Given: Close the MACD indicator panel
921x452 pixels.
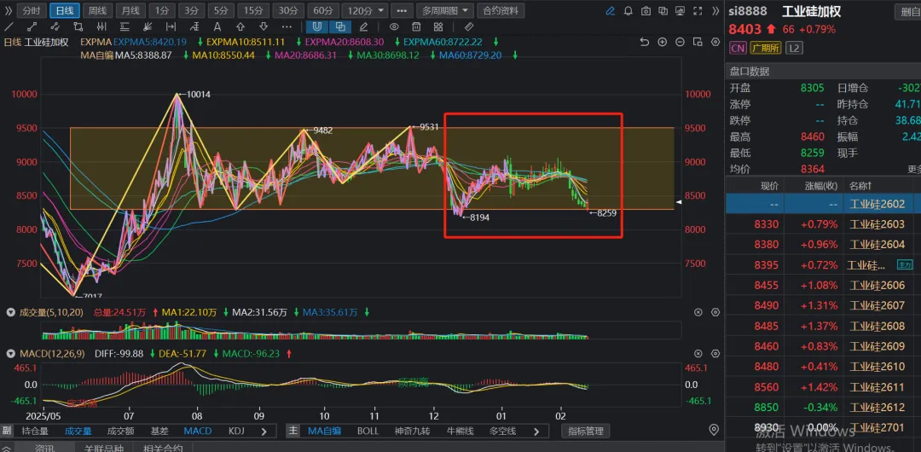Looking at the screenshot, I should pos(698,354).
